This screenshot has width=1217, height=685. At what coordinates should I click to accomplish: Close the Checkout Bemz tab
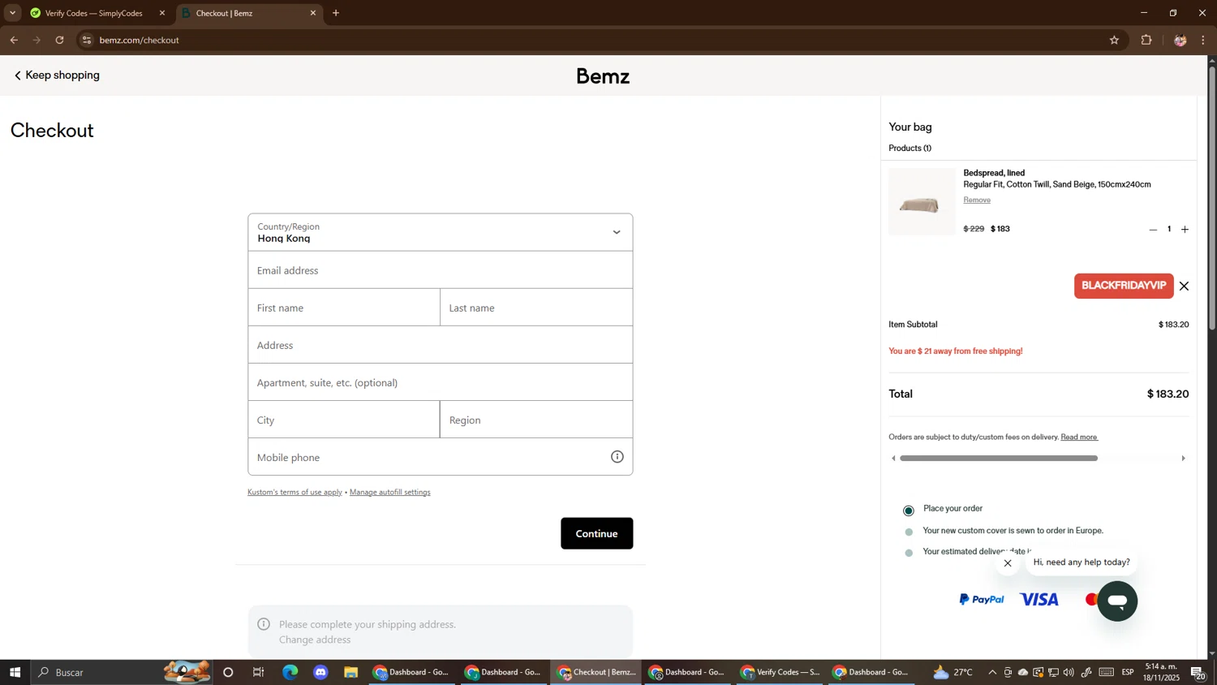pyautogui.click(x=313, y=13)
